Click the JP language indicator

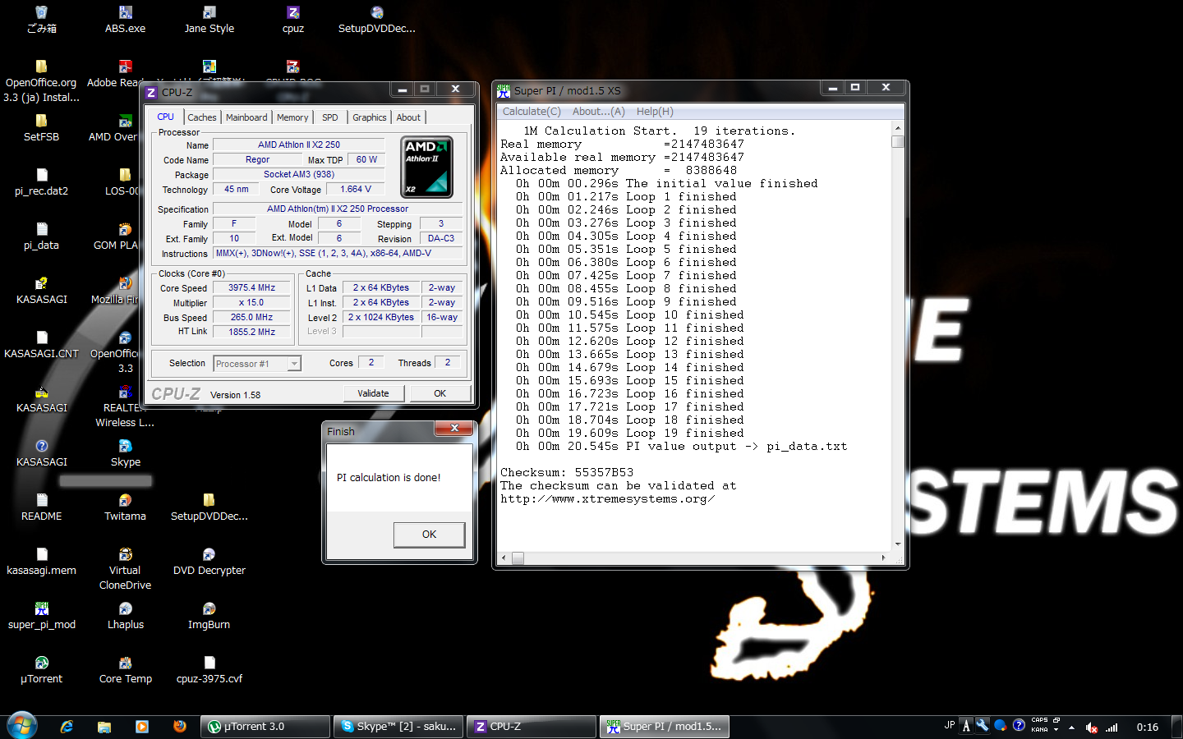[x=950, y=725]
